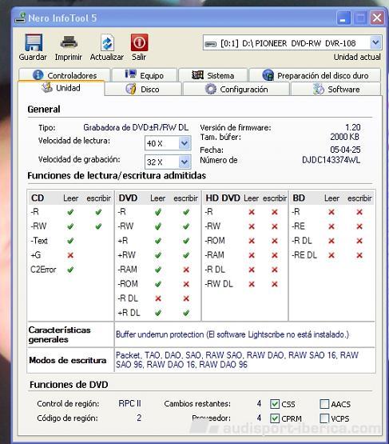
Task: Click the drive icon in the unit selector
Action: pos(211,44)
